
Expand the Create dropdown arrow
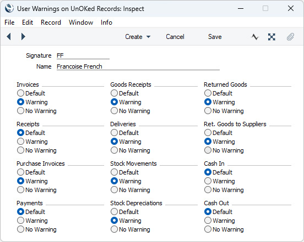[x=149, y=37]
